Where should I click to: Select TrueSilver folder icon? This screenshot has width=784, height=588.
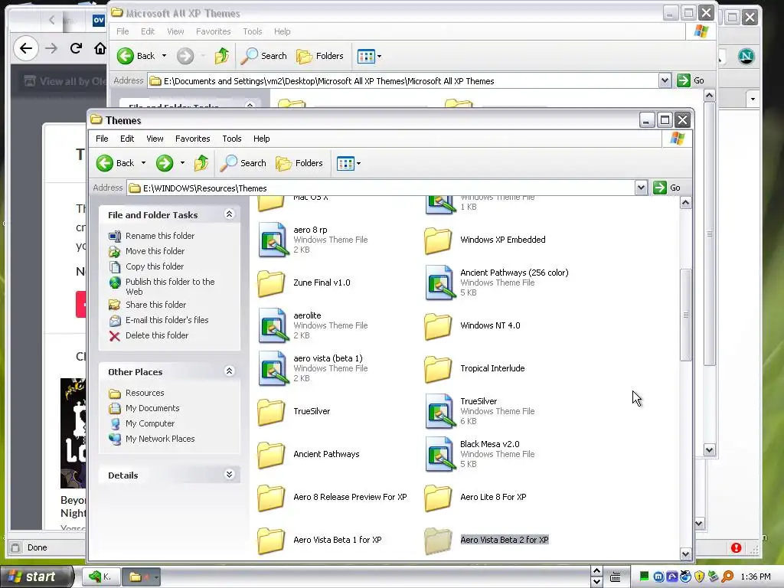pyautogui.click(x=272, y=411)
